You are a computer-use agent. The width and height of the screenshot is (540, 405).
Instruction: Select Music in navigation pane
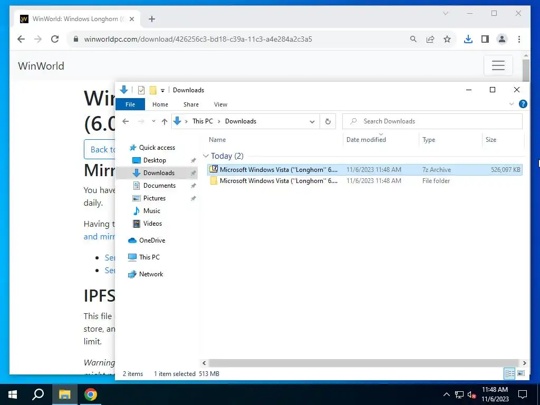(151, 211)
